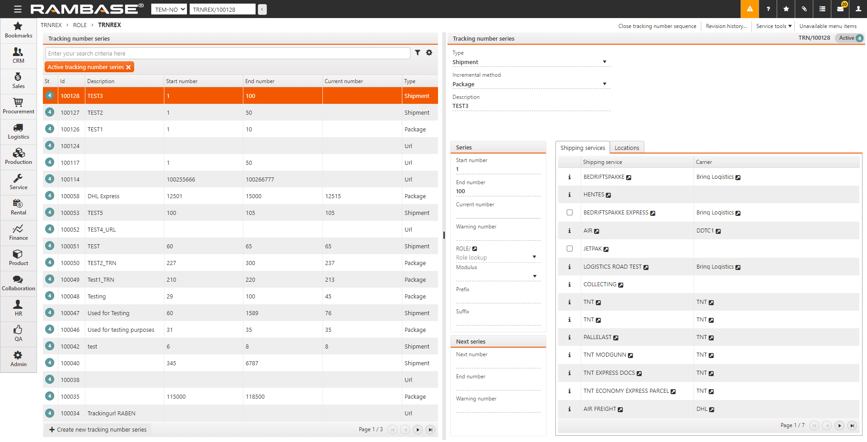The width and height of the screenshot is (867, 442).
Task: Remove the Active tracking number series filter
Action: [x=129, y=67]
